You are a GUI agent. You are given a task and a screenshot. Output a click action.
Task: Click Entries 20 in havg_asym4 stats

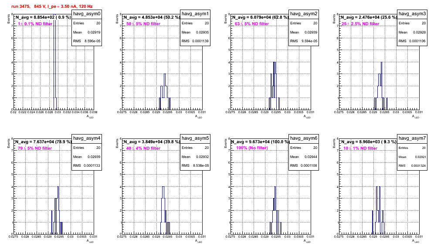87,148
